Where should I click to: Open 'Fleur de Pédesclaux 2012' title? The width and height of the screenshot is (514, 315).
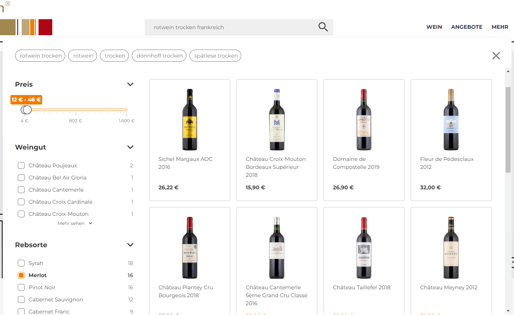(x=447, y=163)
